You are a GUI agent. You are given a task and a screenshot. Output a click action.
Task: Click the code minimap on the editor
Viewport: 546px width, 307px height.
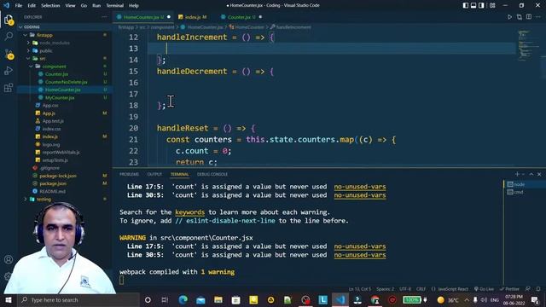pos(527,45)
